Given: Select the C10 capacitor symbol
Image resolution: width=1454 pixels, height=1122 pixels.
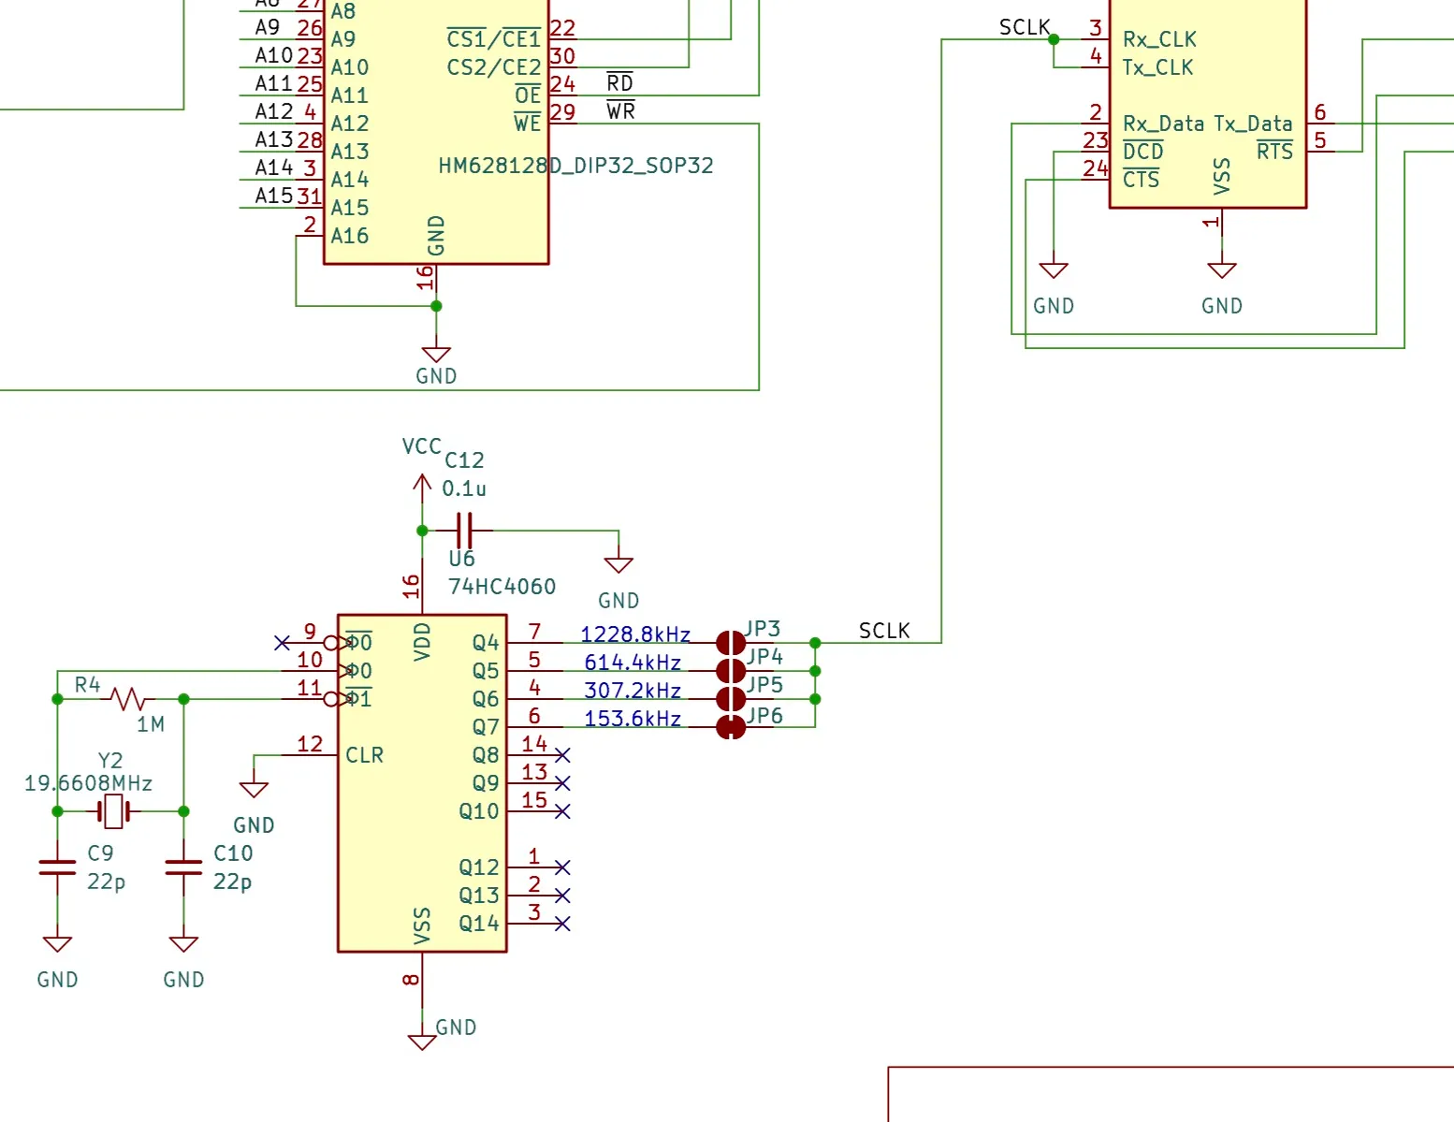Looking at the screenshot, I should coord(183,867).
